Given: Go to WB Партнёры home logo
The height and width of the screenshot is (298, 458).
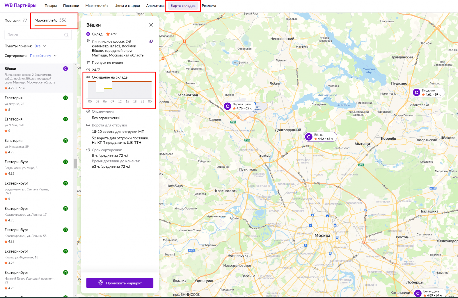Looking at the screenshot, I should (x=20, y=5).
